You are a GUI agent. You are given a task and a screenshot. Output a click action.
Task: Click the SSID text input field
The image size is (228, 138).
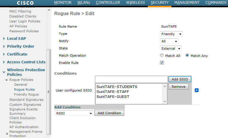click(131, 79)
